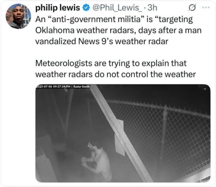Open philip lewis profile avatar photo
Viewport: 216px width, 187px height.
pyautogui.click(x=18, y=16)
